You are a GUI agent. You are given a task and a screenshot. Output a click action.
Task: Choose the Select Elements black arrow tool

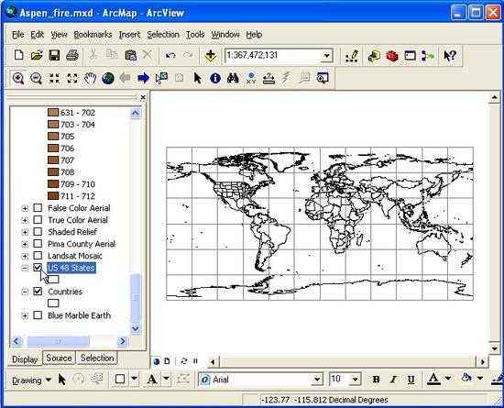(x=197, y=78)
